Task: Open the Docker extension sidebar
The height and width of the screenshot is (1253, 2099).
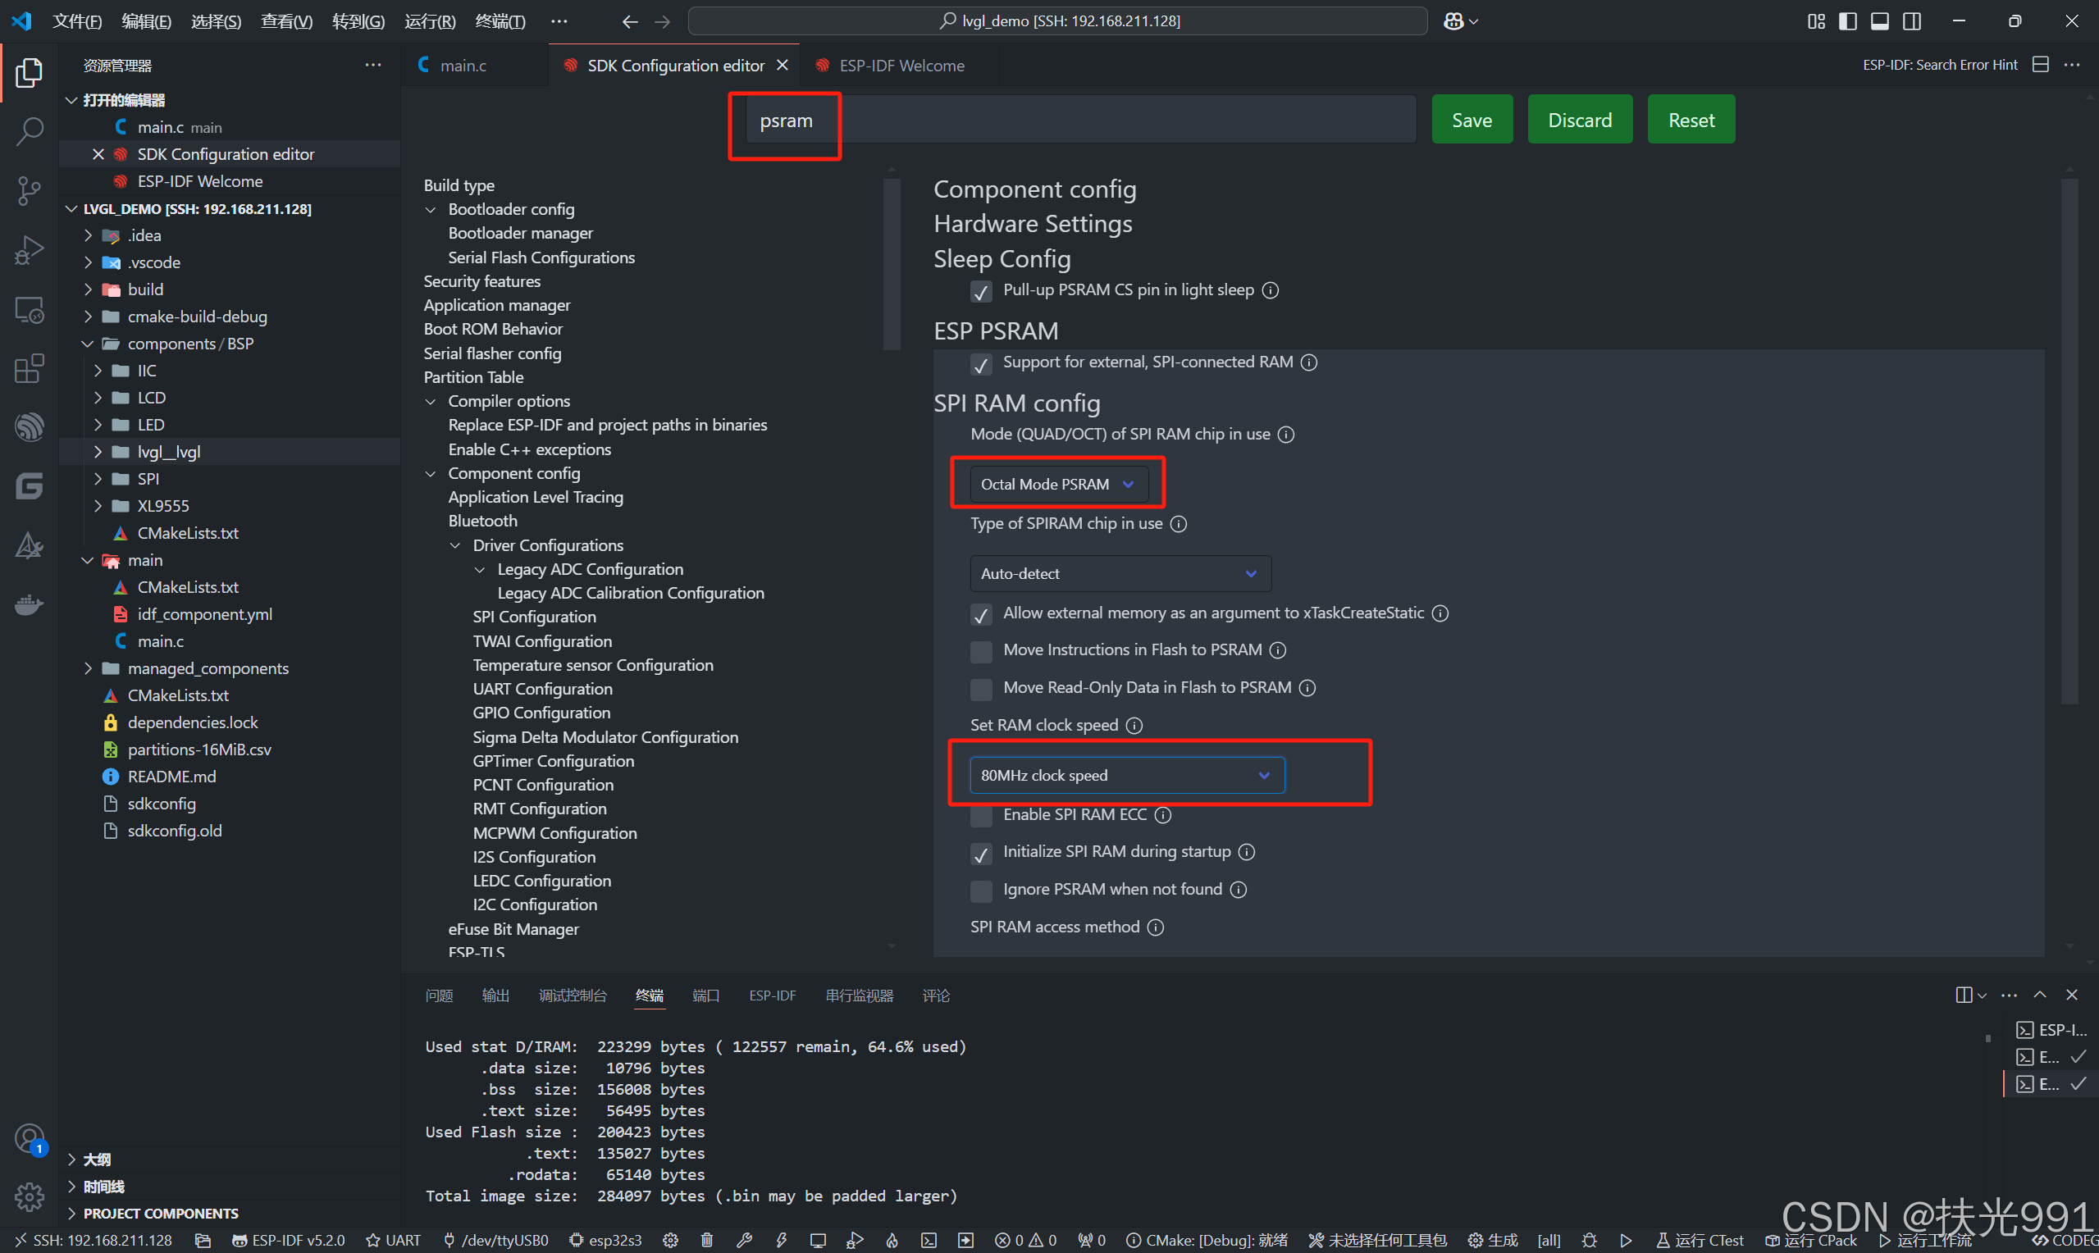Action: [x=30, y=604]
